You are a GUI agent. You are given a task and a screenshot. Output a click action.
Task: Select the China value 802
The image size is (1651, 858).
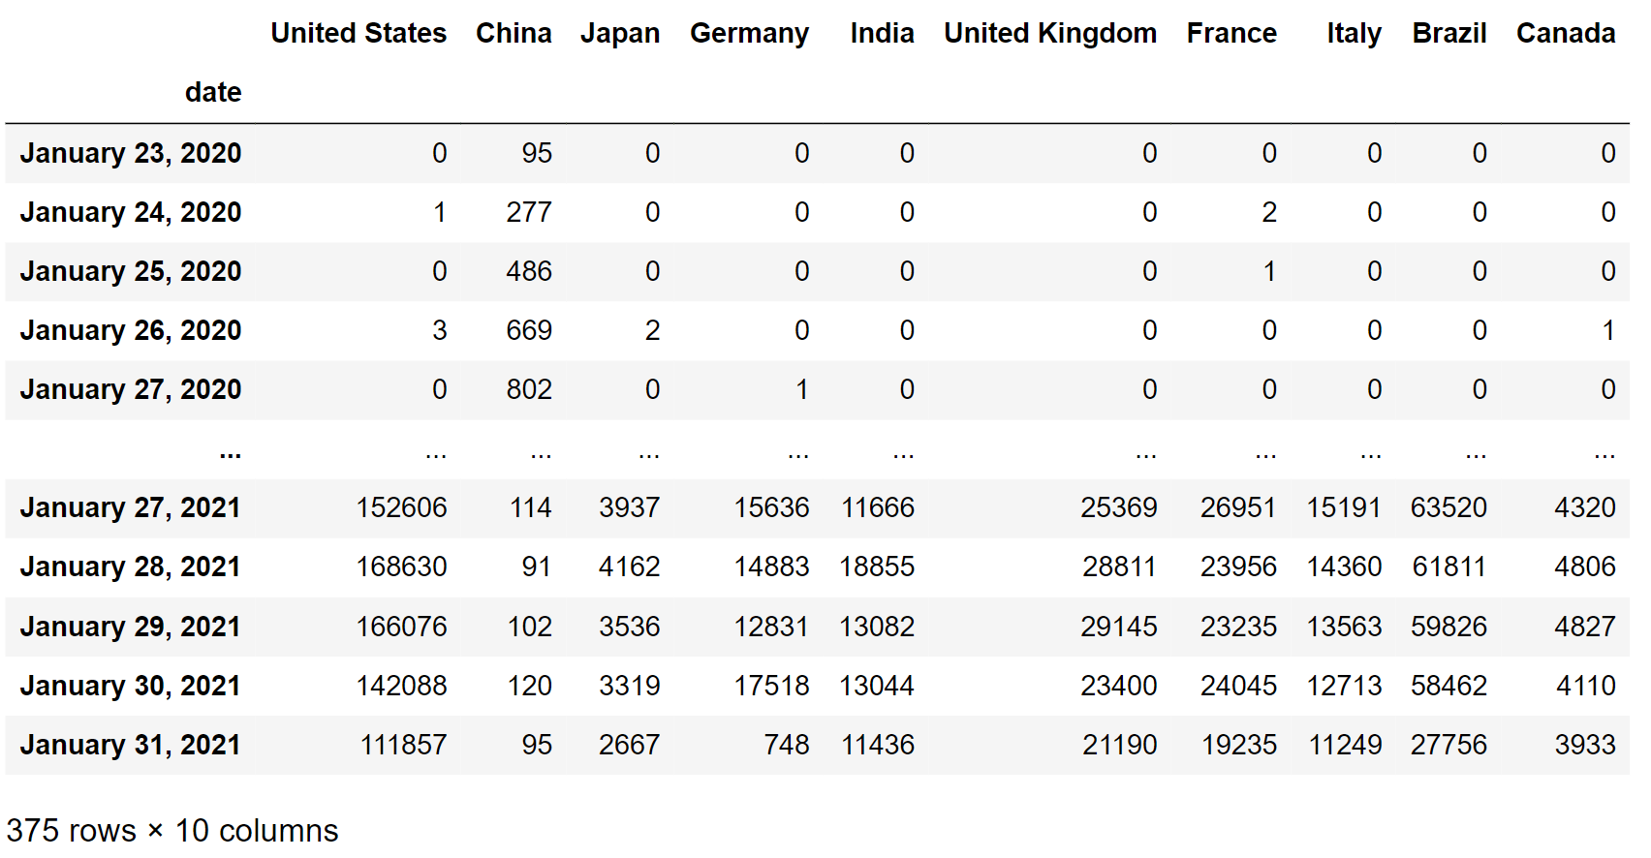(529, 389)
